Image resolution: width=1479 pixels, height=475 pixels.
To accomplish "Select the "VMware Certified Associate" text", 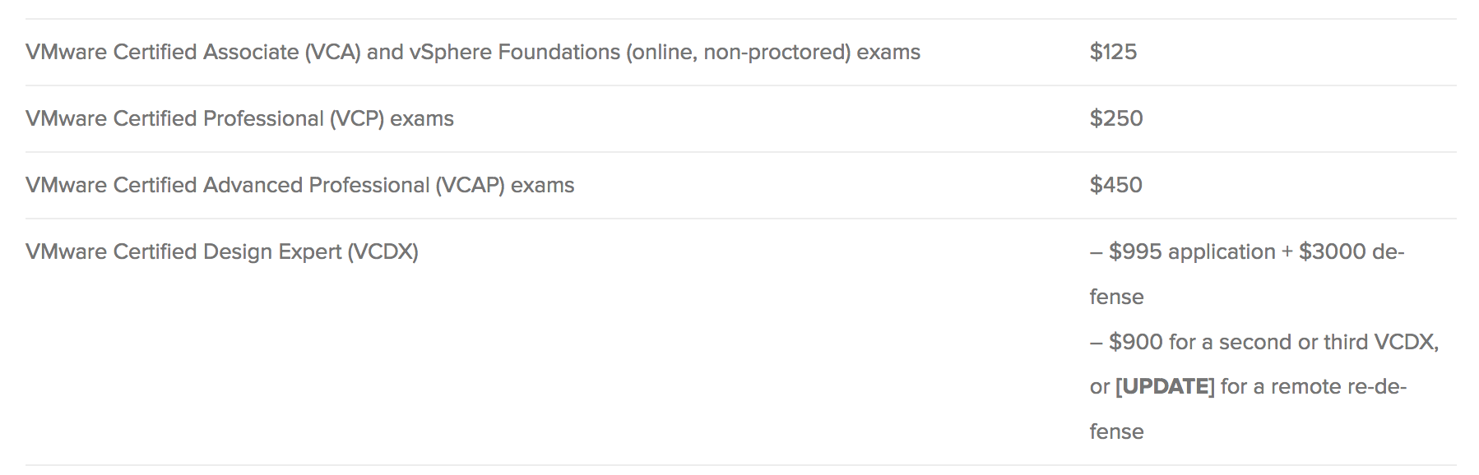I will pos(162,52).
